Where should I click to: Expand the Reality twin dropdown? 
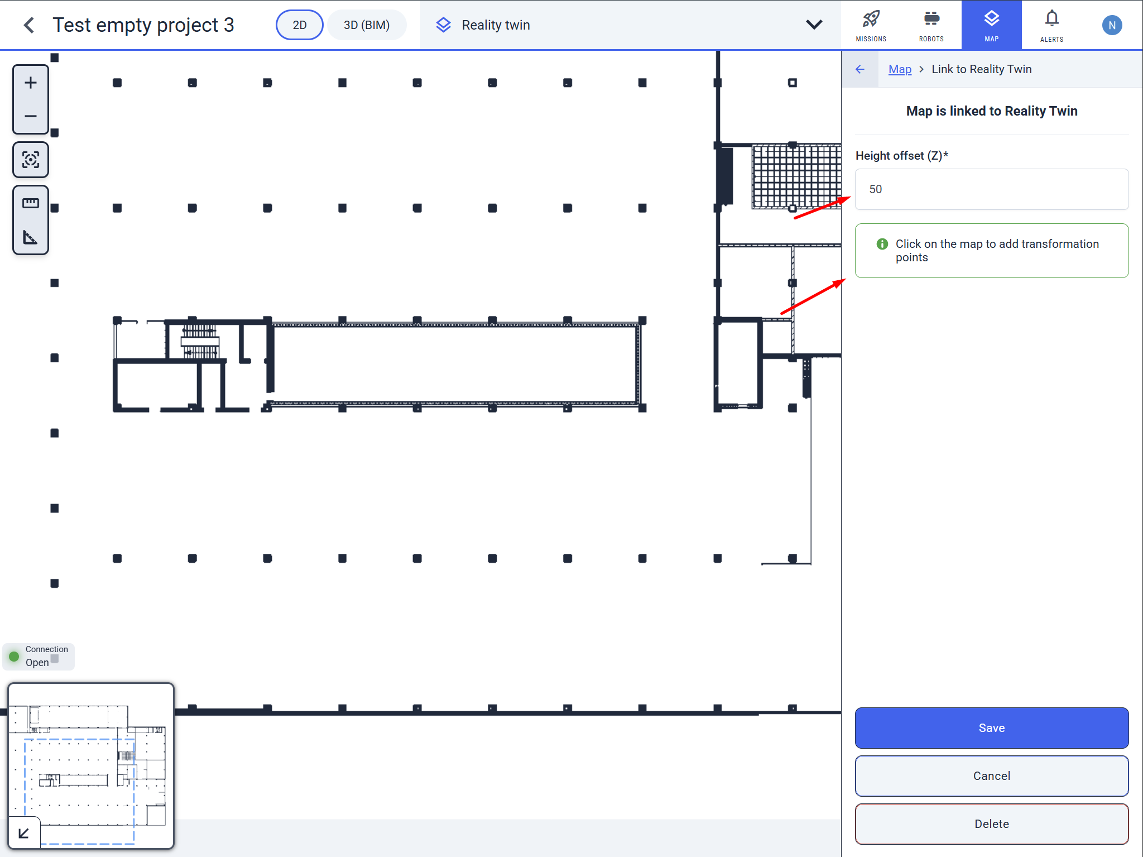click(814, 25)
